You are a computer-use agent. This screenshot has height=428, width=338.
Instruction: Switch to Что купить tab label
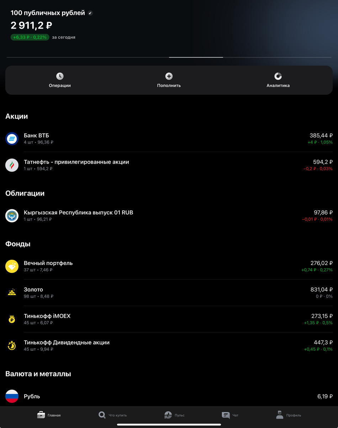point(117,415)
